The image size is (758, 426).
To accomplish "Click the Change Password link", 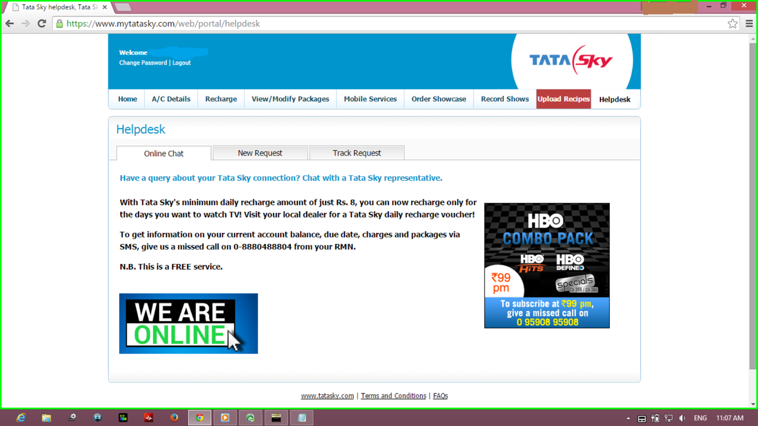I will (143, 63).
